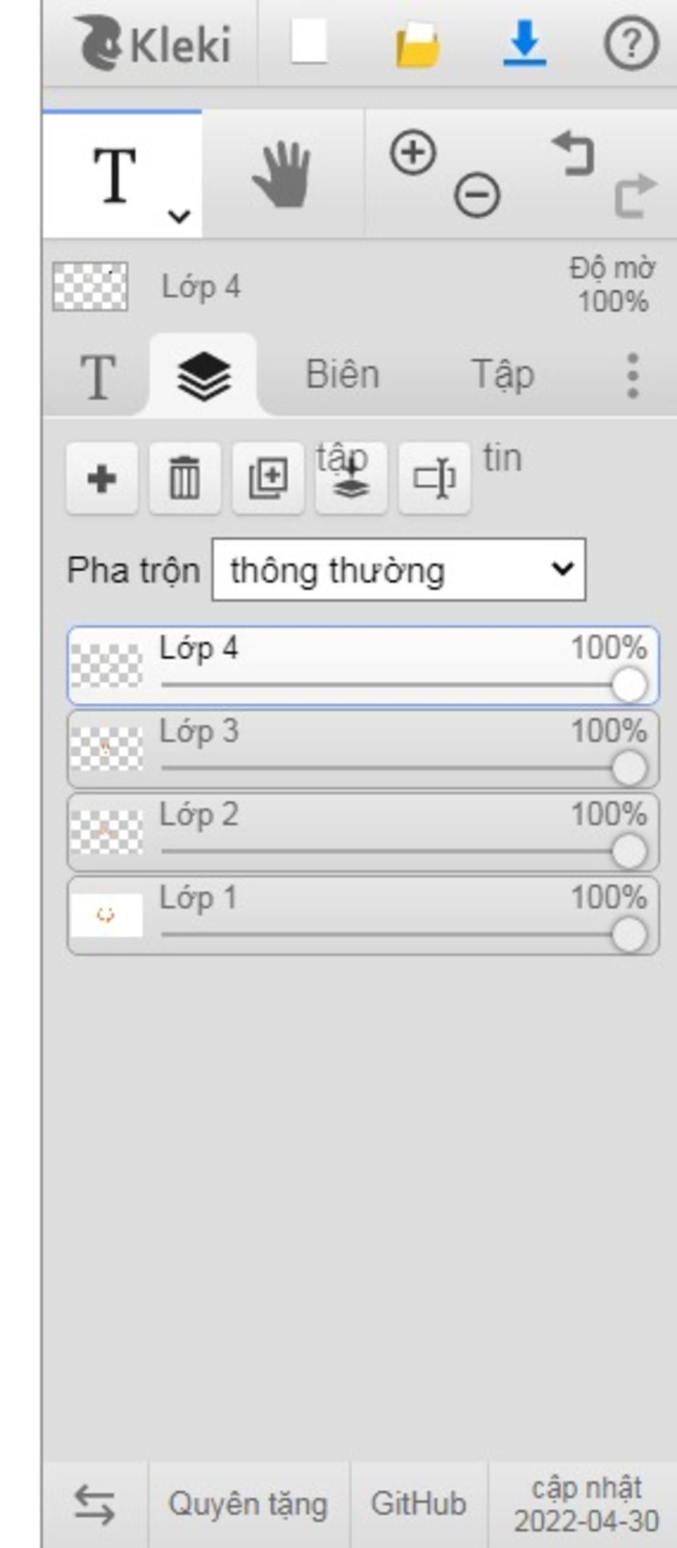Viewport: 677px width, 1548px height.
Task: Duplicate the current layer
Action: pos(268,478)
